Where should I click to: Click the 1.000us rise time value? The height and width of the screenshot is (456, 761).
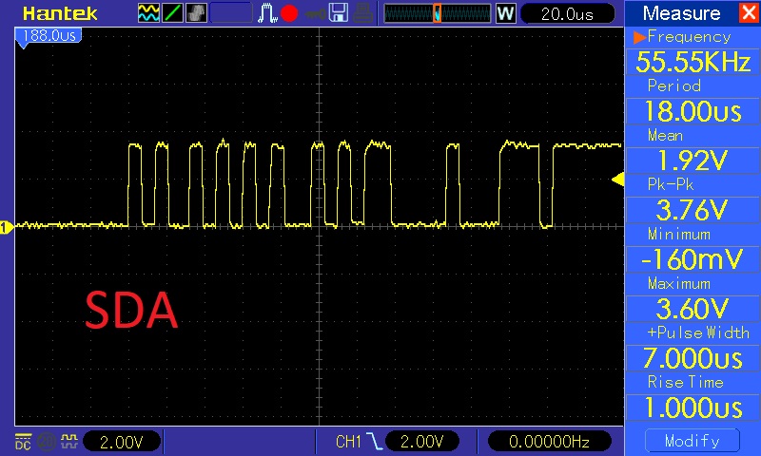693,408
